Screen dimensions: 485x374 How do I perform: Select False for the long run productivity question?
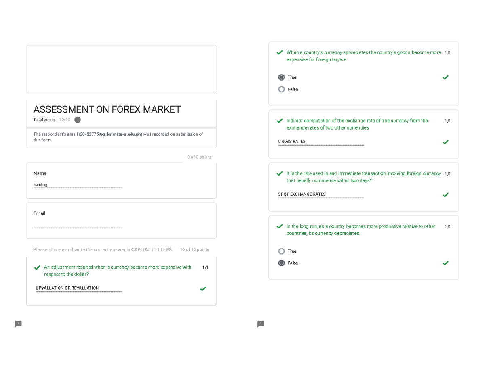tap(282, 263)
